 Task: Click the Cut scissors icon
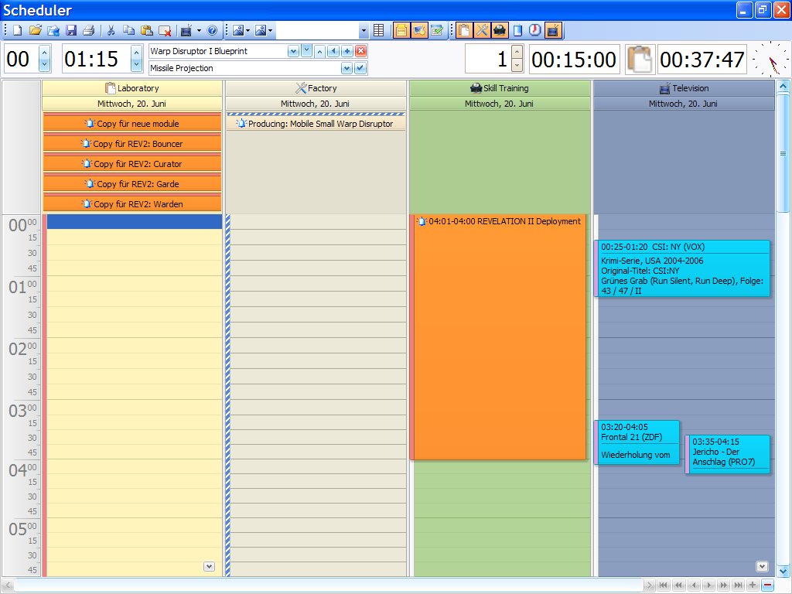tap(111, 31)
